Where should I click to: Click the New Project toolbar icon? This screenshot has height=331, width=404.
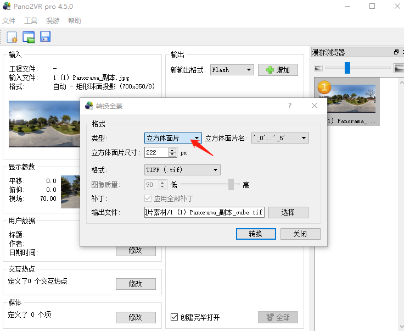[12, 37]
